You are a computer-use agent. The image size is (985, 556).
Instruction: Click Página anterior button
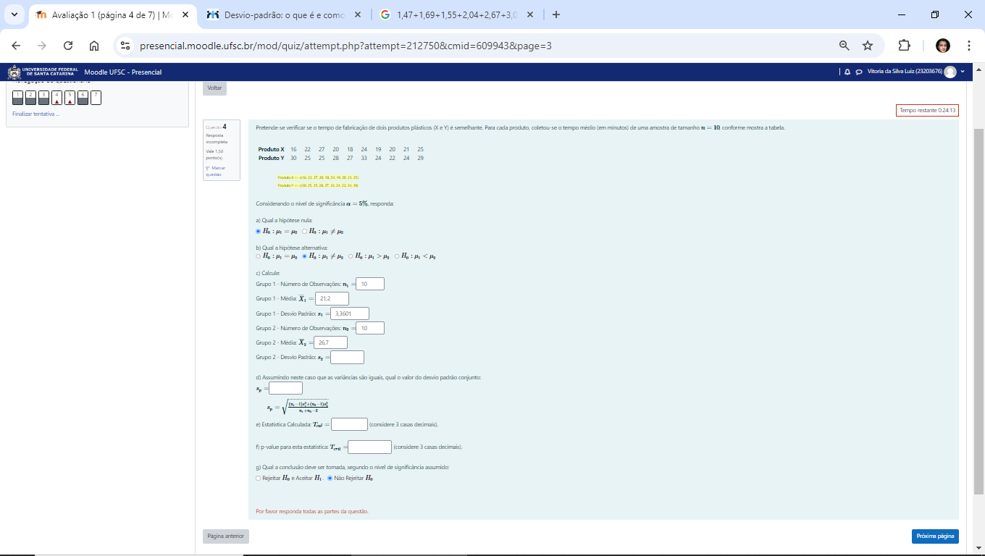click(226, 536)
